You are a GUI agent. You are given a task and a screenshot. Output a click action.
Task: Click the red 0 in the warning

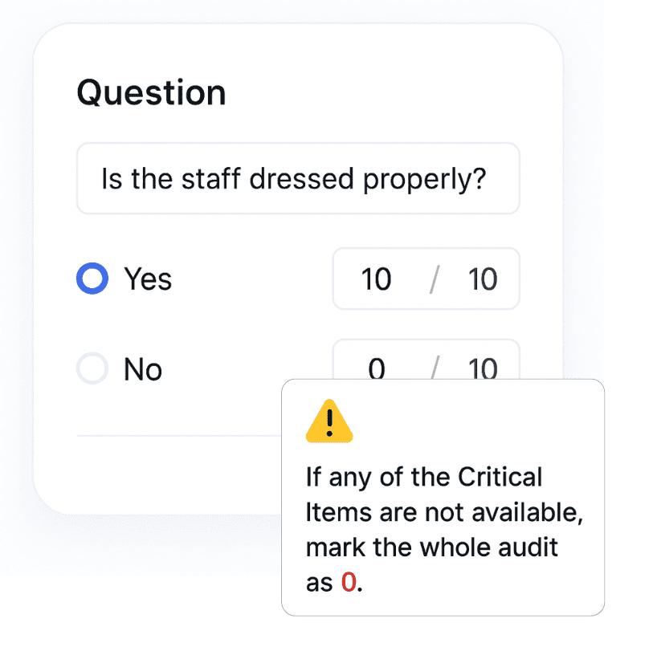(348, 582)
